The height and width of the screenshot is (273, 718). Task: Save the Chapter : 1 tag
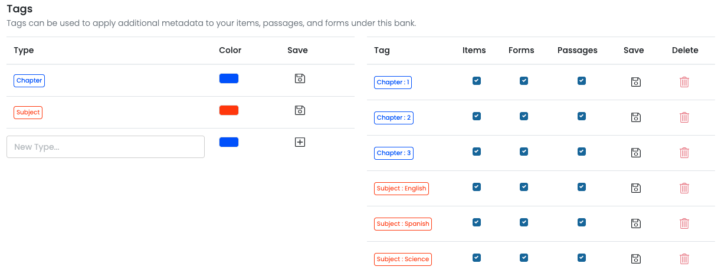635,82
